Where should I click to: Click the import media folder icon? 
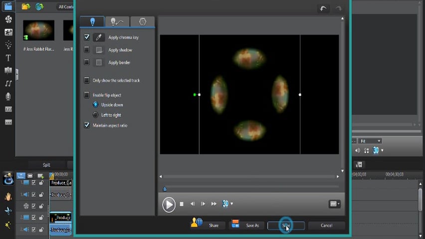[x=26, y=6]
